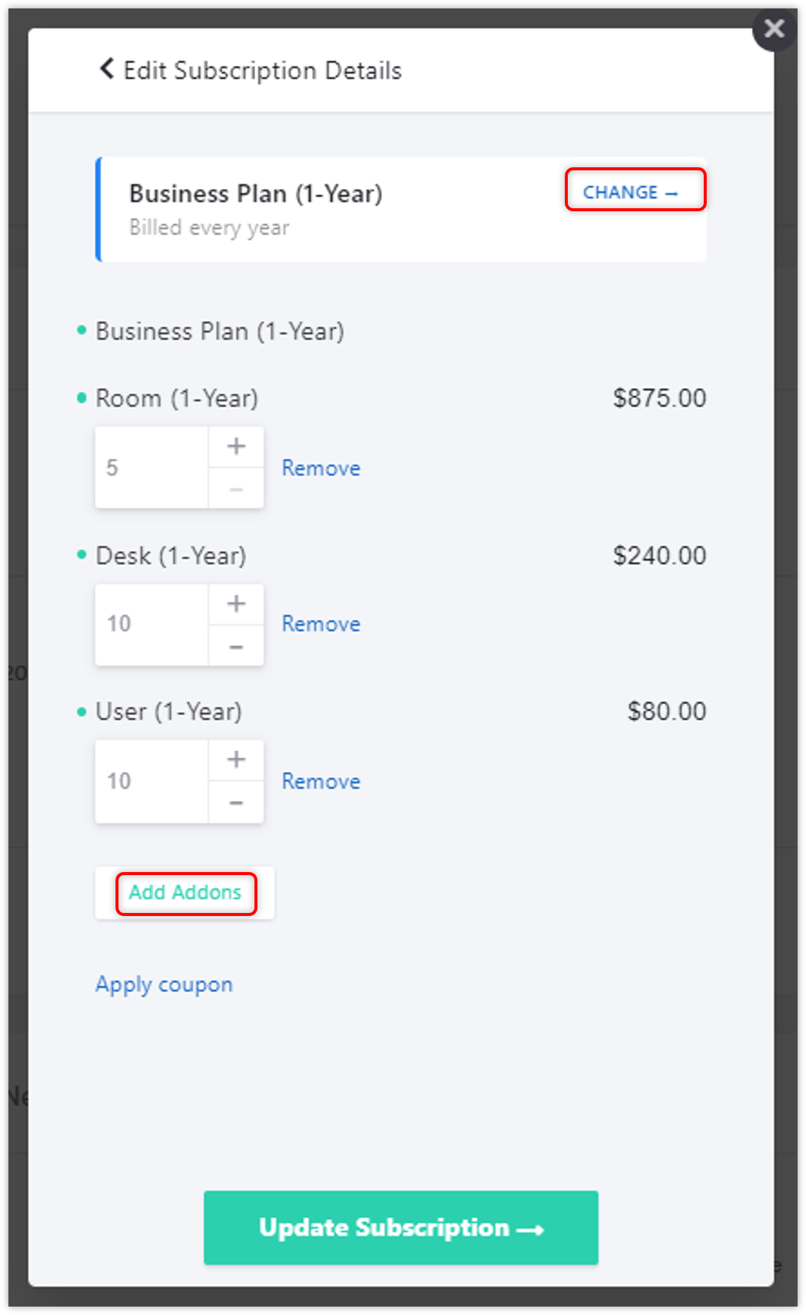The height and width of the screenshot is (1315, 806).
Task: Remove the Desk addon from subscription
Action: pos(321,624)
